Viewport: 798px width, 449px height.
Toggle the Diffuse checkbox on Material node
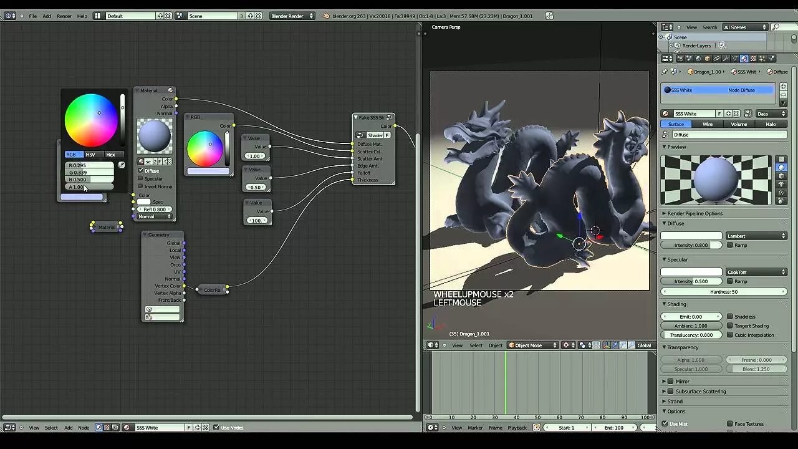tap(141, 170)
